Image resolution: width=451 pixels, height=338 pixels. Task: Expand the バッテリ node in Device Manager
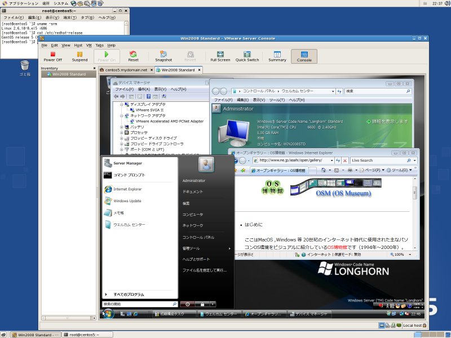pos(121,127)
